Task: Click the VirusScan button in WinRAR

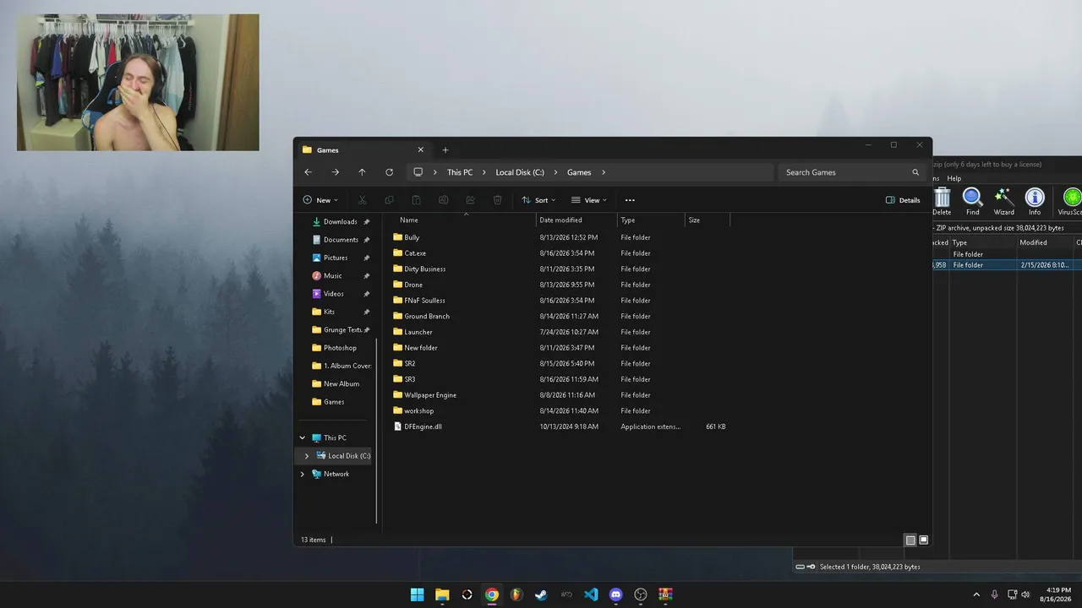Action: 1070,202
